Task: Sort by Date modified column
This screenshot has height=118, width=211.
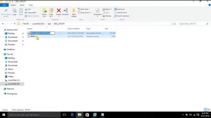Action: (x=74, y=29)
